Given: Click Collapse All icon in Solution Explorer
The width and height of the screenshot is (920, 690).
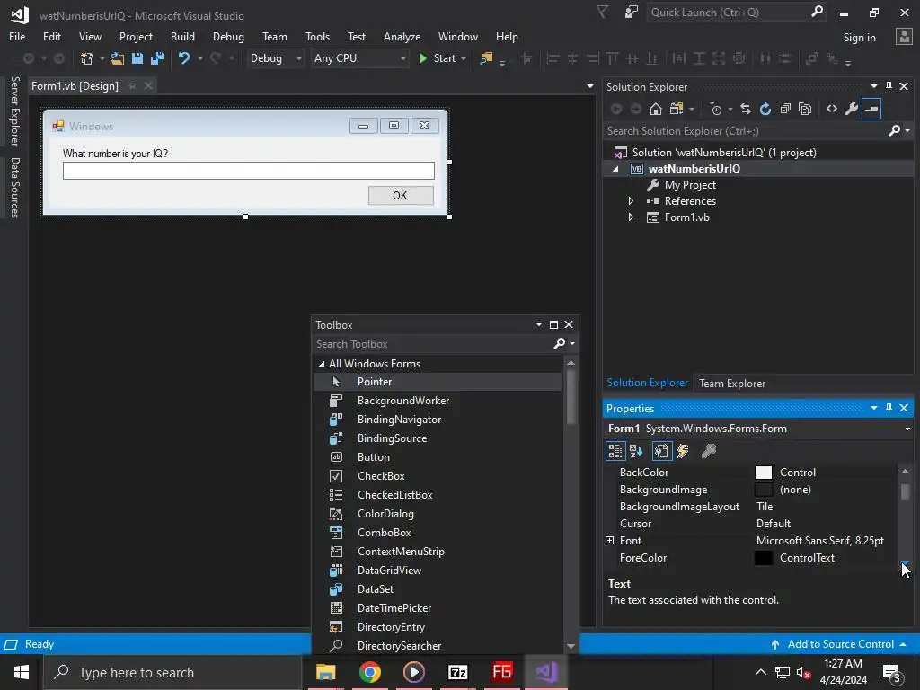Looking at the screenshot, I should [785, 109].
